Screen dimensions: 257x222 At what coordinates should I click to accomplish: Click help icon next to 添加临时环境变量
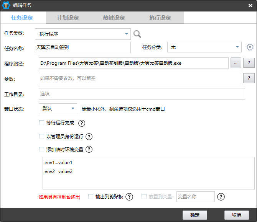[x=89, y=149]
